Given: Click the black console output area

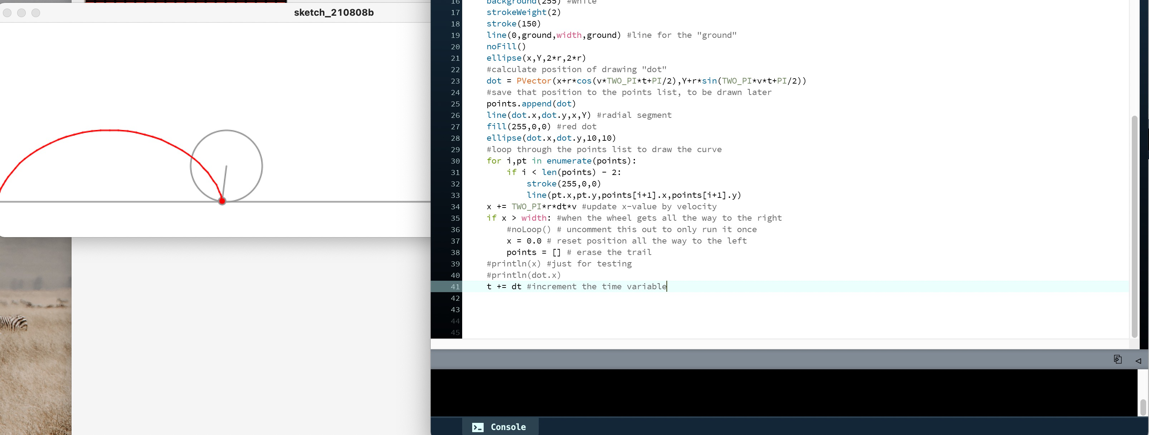Looking at the screenshot, I should pyautogui.click(x=758, y=392).
